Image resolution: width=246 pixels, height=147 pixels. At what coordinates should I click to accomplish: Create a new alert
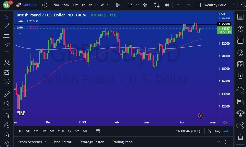(x=157, y=5)
